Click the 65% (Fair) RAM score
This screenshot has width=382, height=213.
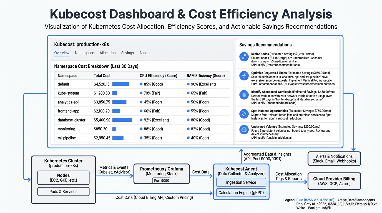[197, 93]
